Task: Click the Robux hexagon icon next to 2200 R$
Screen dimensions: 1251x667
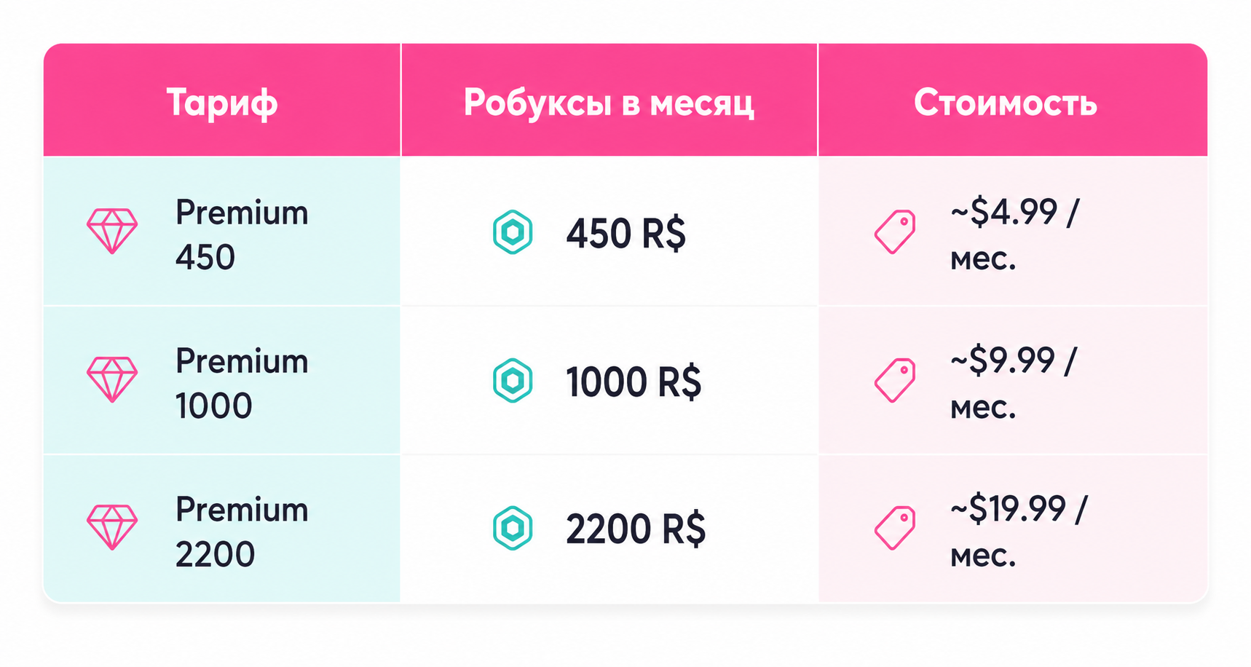Action: [513, 528]
